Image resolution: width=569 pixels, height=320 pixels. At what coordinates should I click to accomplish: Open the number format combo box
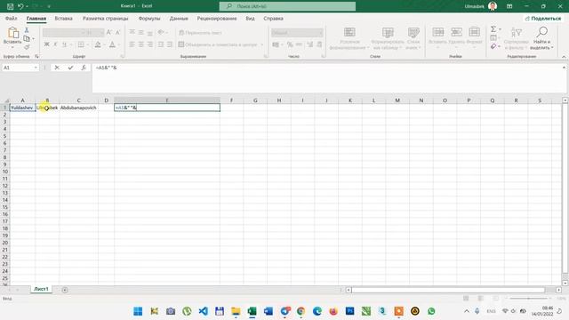[297, 33]
